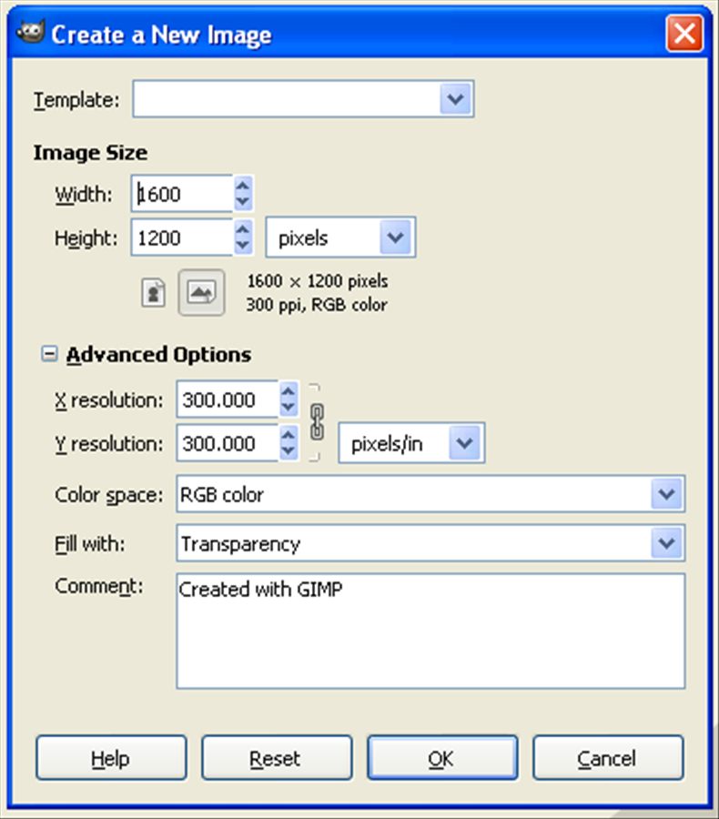
Task: Increase X resolution with up arrow
Action: pyautogui.click(x=289, y=391)
